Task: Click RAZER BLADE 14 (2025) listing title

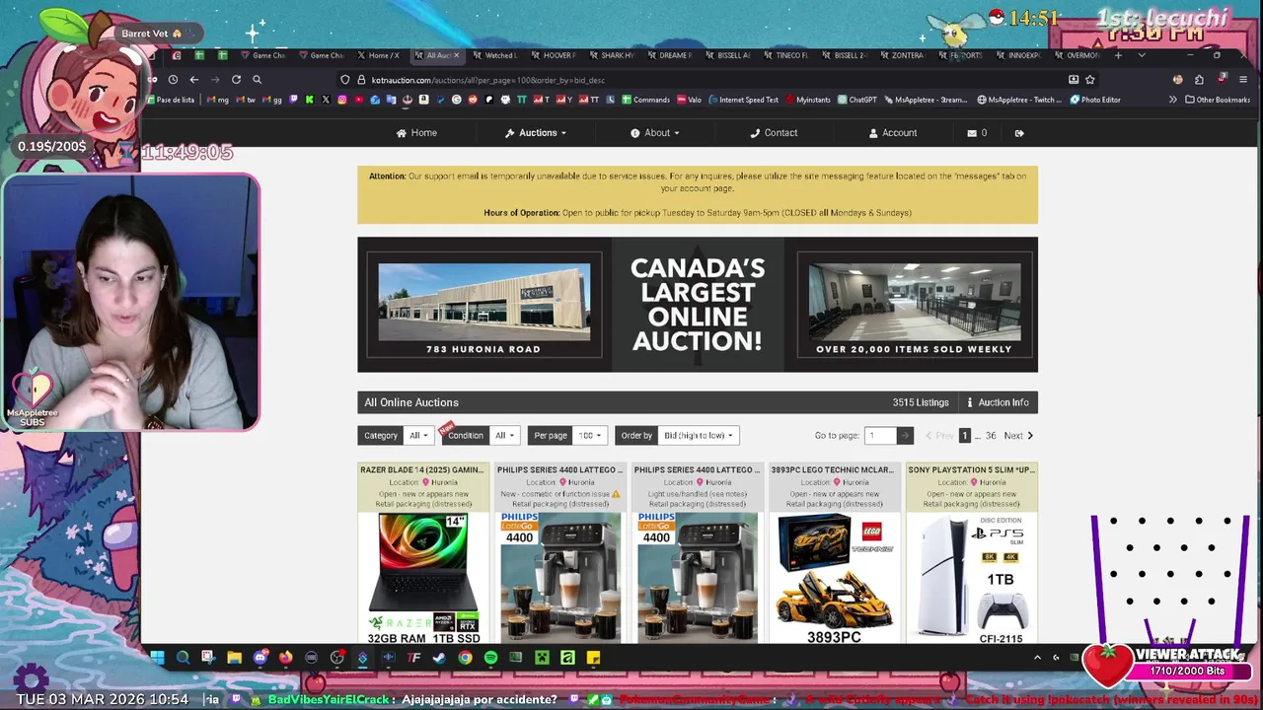Action: [422, 470]
